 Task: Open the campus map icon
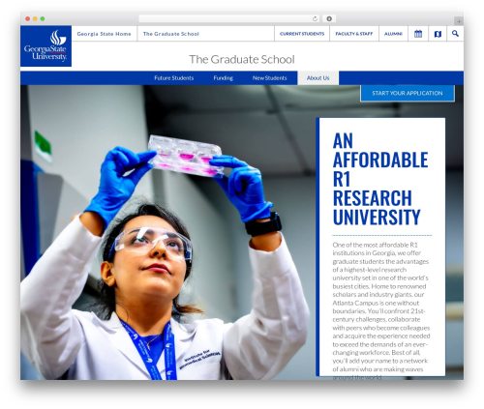coord(438,34)
